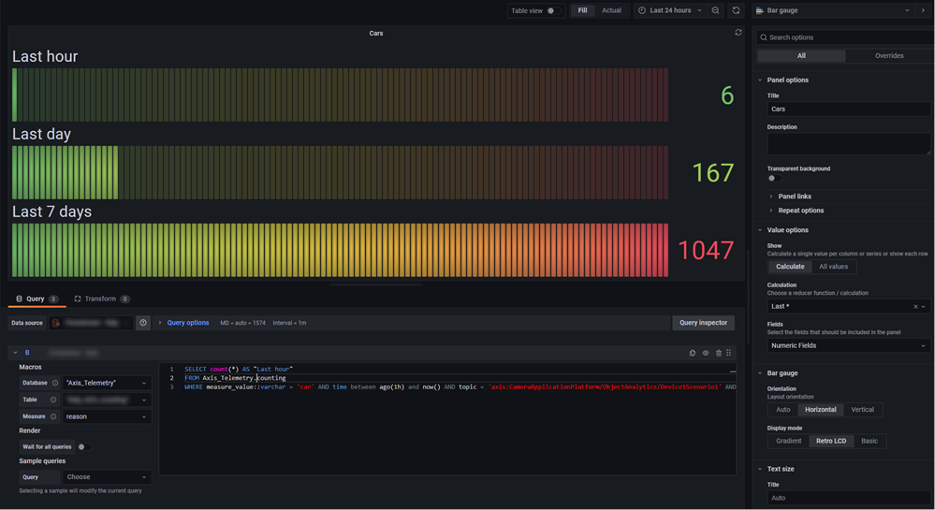Select the Gradient display mode
This screenshot has height=510, width=935.
coord(788,442)
